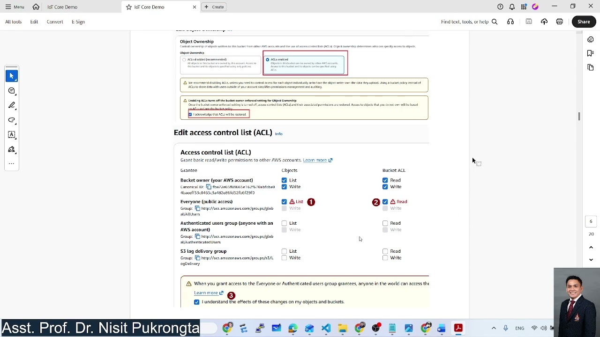Toggle S3 log delivery group Read checkbox
600x337 pixels.
[x=385, y=251]
